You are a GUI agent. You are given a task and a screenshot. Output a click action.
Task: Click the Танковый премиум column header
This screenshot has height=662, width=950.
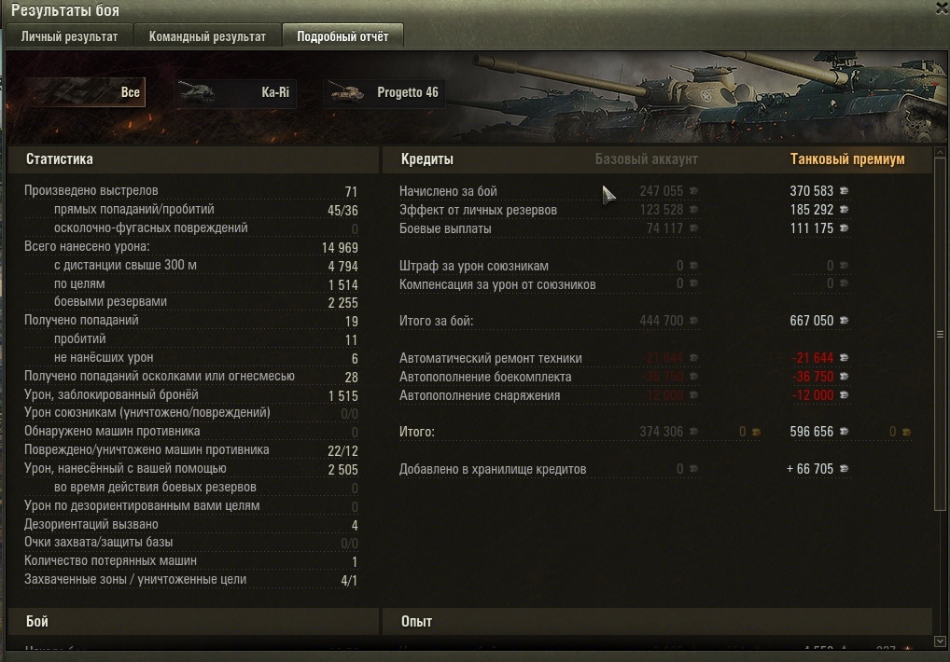pos(847,159)
